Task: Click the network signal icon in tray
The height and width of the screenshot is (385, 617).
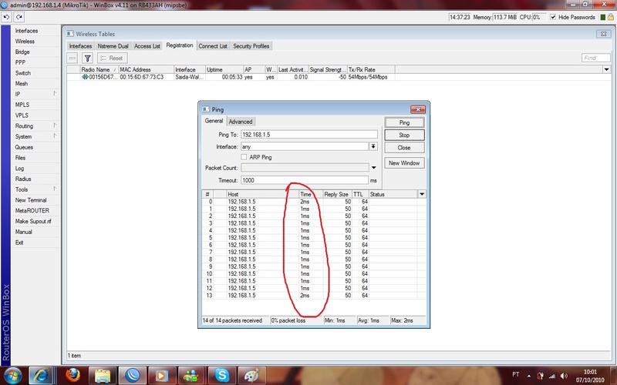Action: [552, 376]
